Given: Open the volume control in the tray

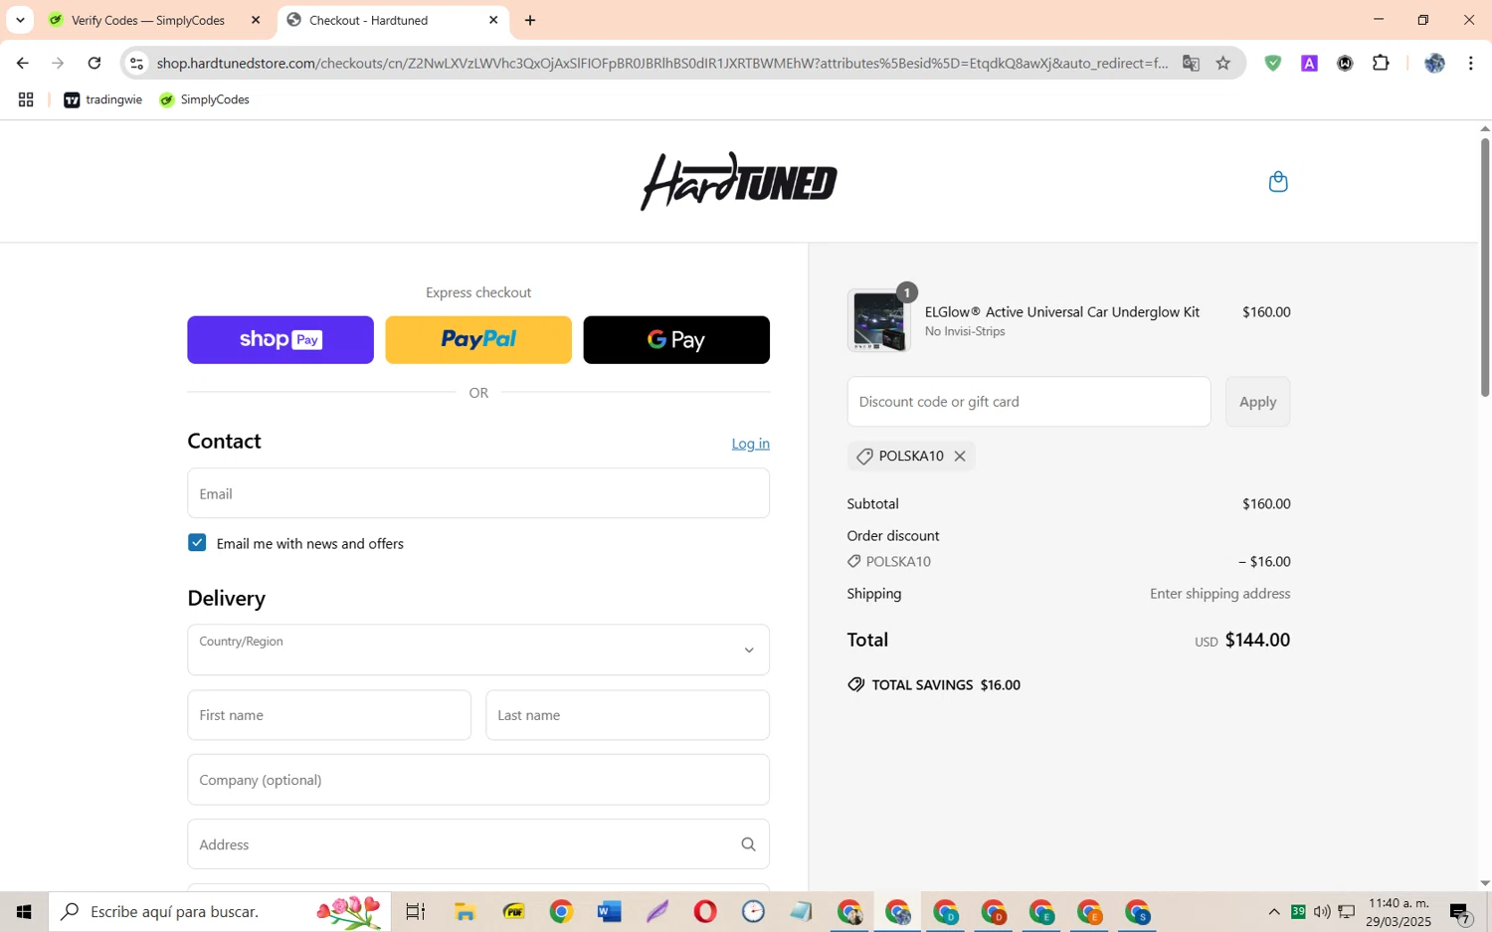Looking at the screenshot, I should point(1322,912).
